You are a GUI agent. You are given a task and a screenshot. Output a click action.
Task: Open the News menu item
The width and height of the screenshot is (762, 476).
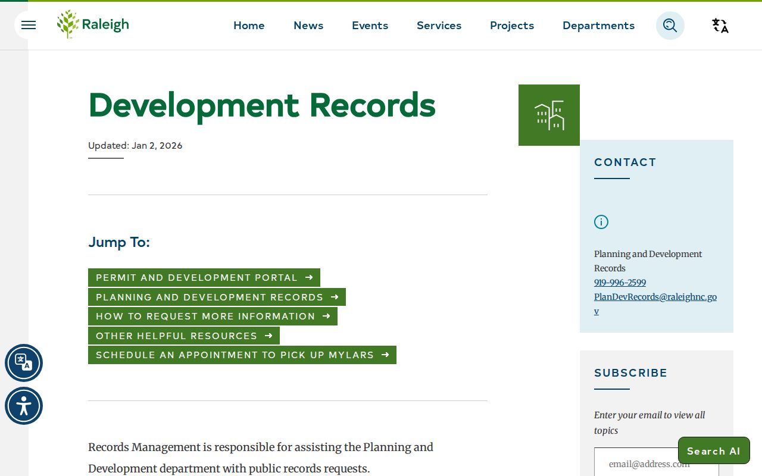(308, 26)
